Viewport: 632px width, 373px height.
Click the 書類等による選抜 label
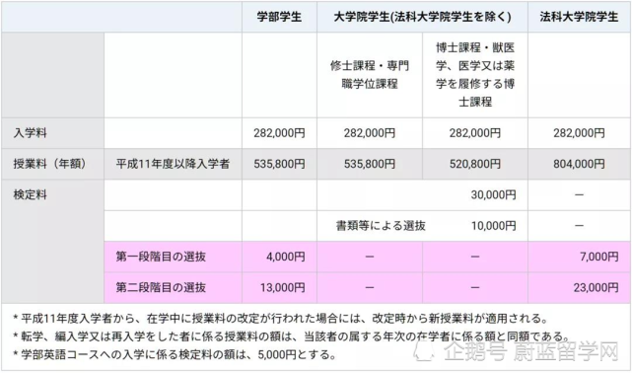pos(381,226)
